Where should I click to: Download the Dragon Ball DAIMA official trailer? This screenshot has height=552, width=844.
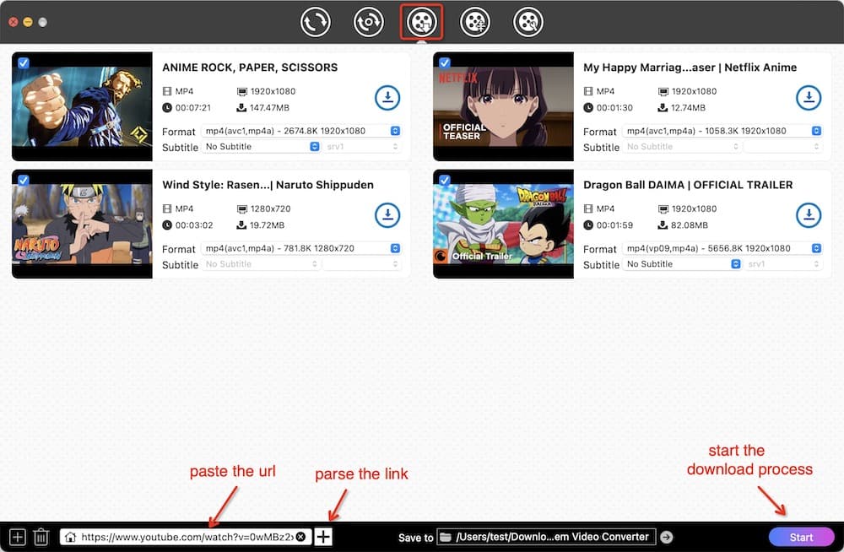809,214
